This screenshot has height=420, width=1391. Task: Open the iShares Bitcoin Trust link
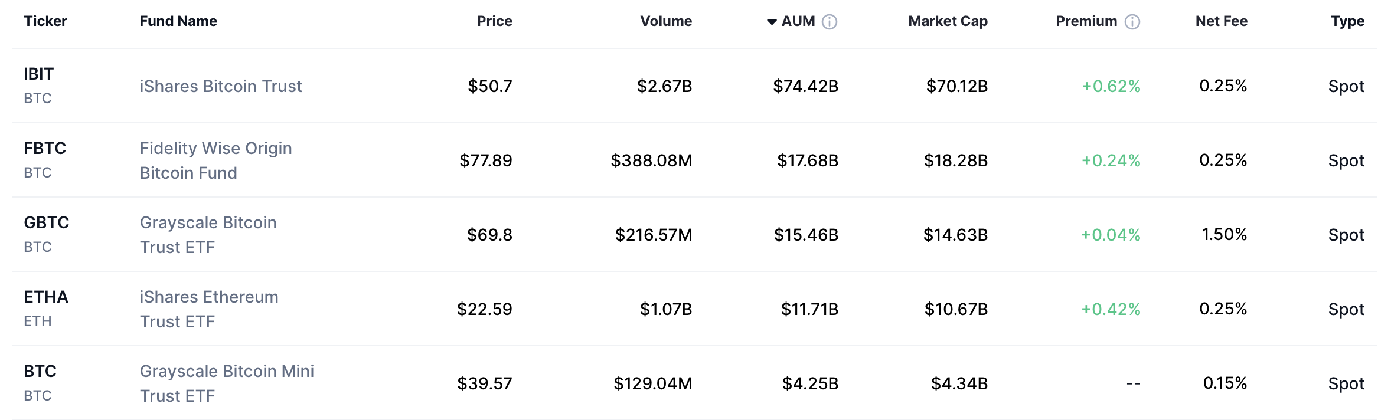coord(221,86)
